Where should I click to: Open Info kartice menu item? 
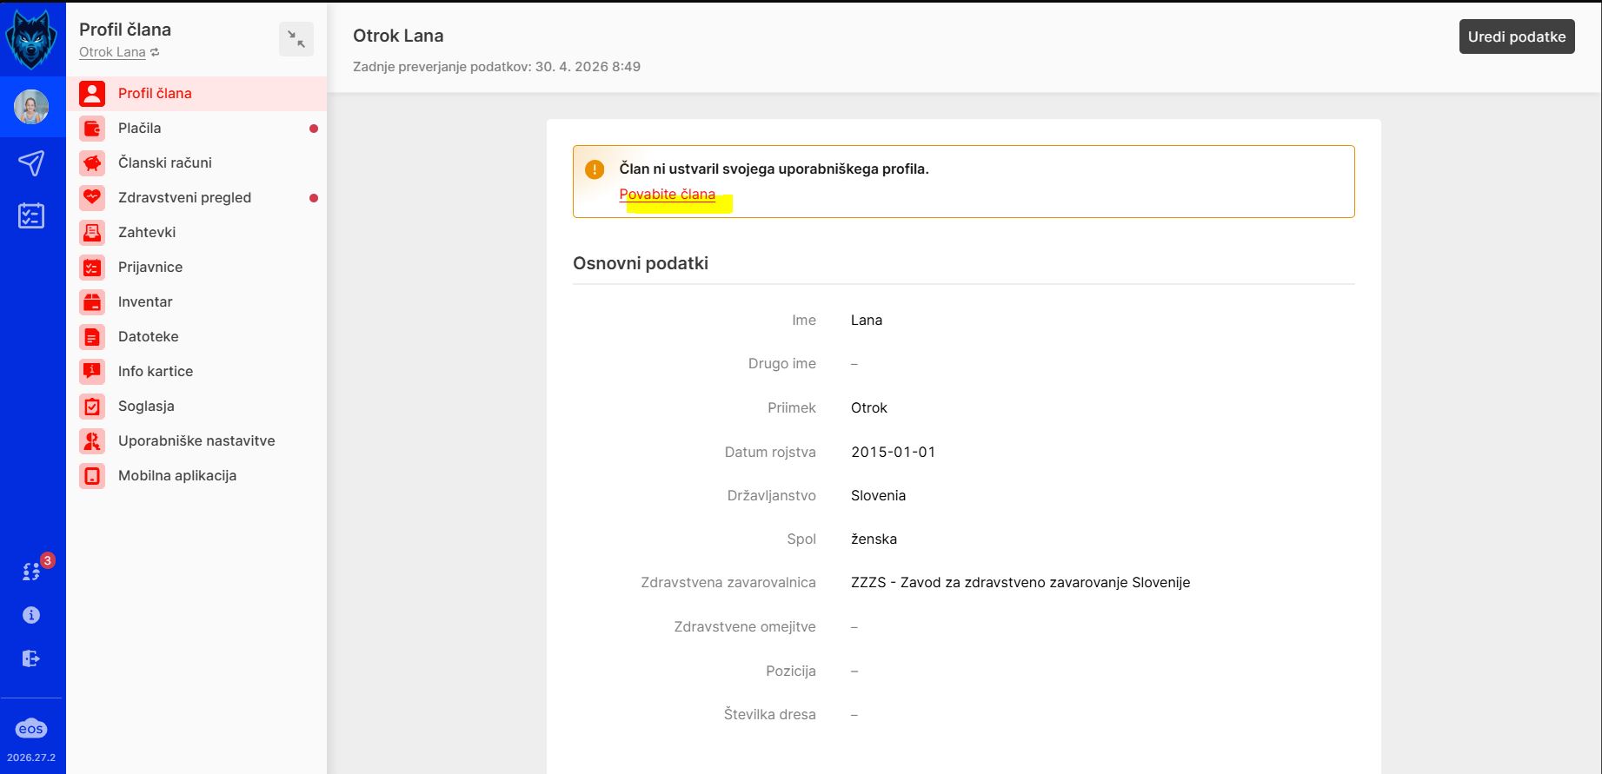tap(196, 371)
